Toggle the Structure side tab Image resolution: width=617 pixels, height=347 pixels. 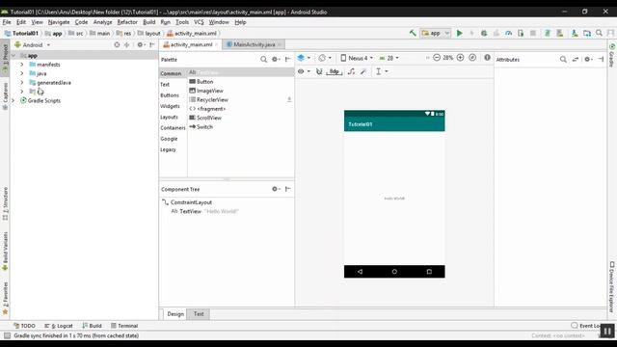point(5,203)
